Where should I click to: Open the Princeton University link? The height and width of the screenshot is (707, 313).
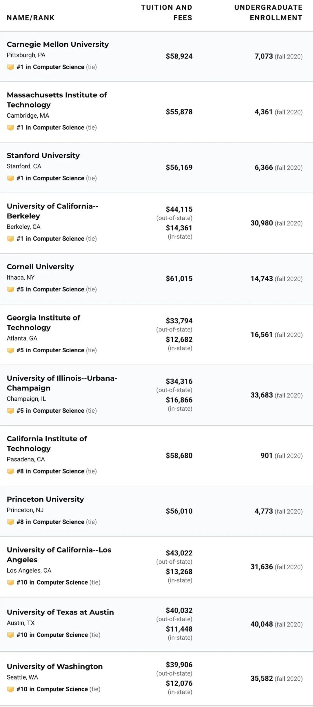pos(45,499)
